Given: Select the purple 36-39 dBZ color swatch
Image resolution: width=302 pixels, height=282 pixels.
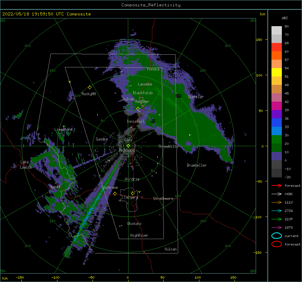Looking at the screenshot, I should [x=276, y=114].
